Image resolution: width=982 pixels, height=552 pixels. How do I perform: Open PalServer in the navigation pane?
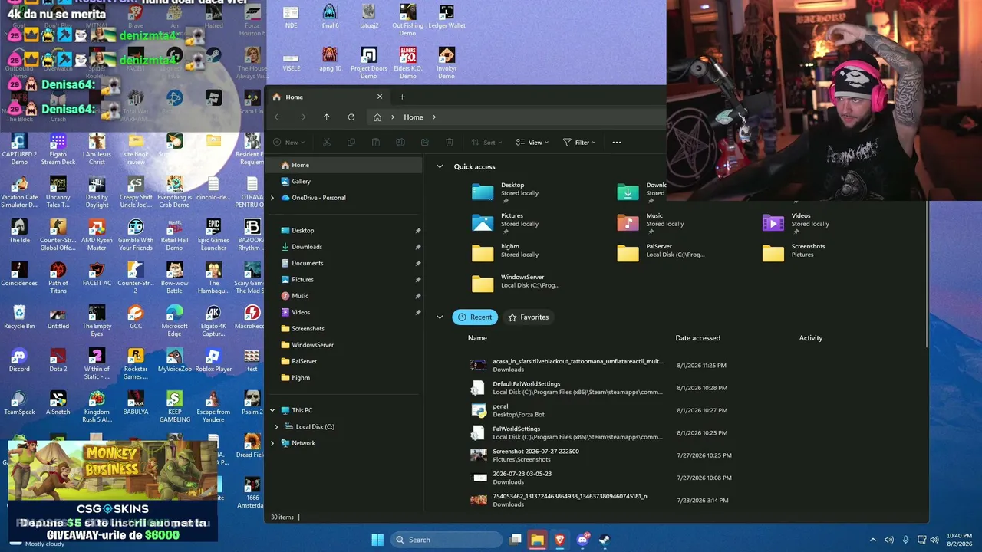click(344, 361)
